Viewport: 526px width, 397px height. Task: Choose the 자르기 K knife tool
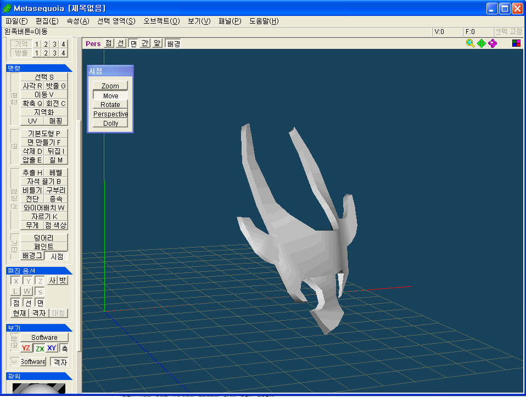pos(44,216)
